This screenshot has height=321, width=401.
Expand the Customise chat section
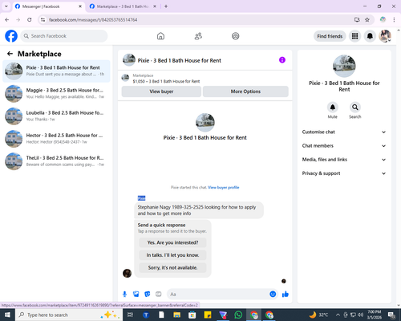(x=344, y=132)
